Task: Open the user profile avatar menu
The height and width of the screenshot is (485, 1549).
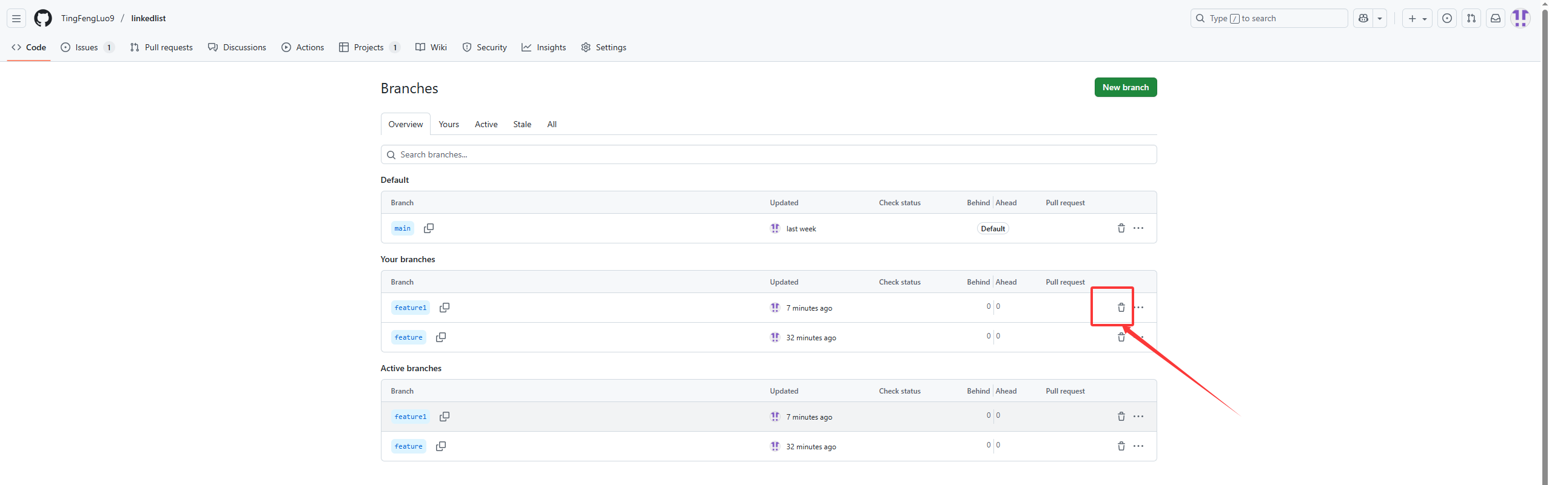Action: click(1520, 18)
